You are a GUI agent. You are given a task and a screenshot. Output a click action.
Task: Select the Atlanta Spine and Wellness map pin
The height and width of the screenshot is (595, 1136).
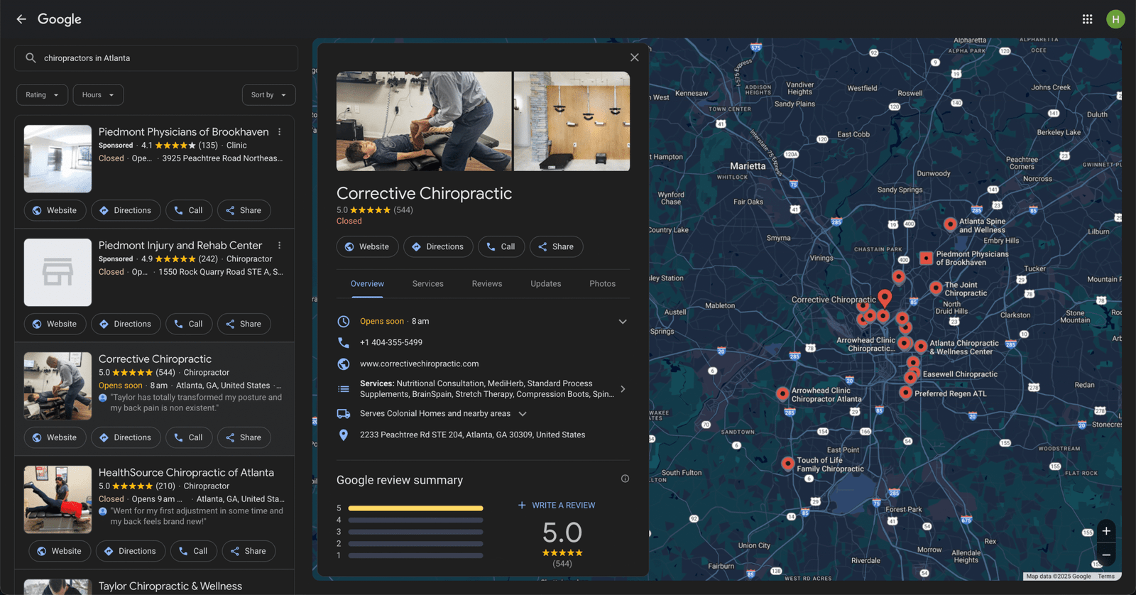tap(950, 224)
